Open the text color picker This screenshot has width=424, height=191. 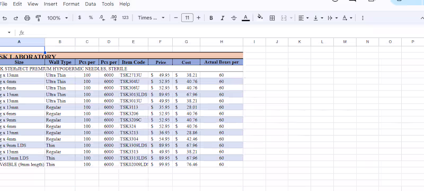(245, 18)
